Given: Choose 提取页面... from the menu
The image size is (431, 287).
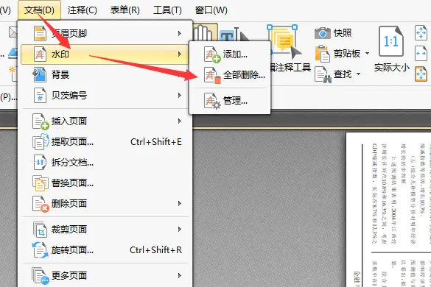Looking at the screenshot, I should click(105, 142).
